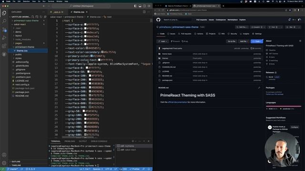305x171 pixels.
Task: Switch to the DEBUG CONSOLE tab
Action: [x=99, y=141]
